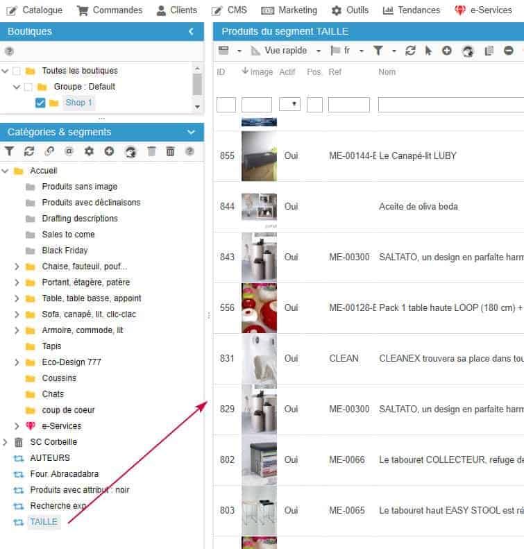Viewport: 524px width, 549px height.
Task: Add a new product with plus icon
Action: coord(447,51)
